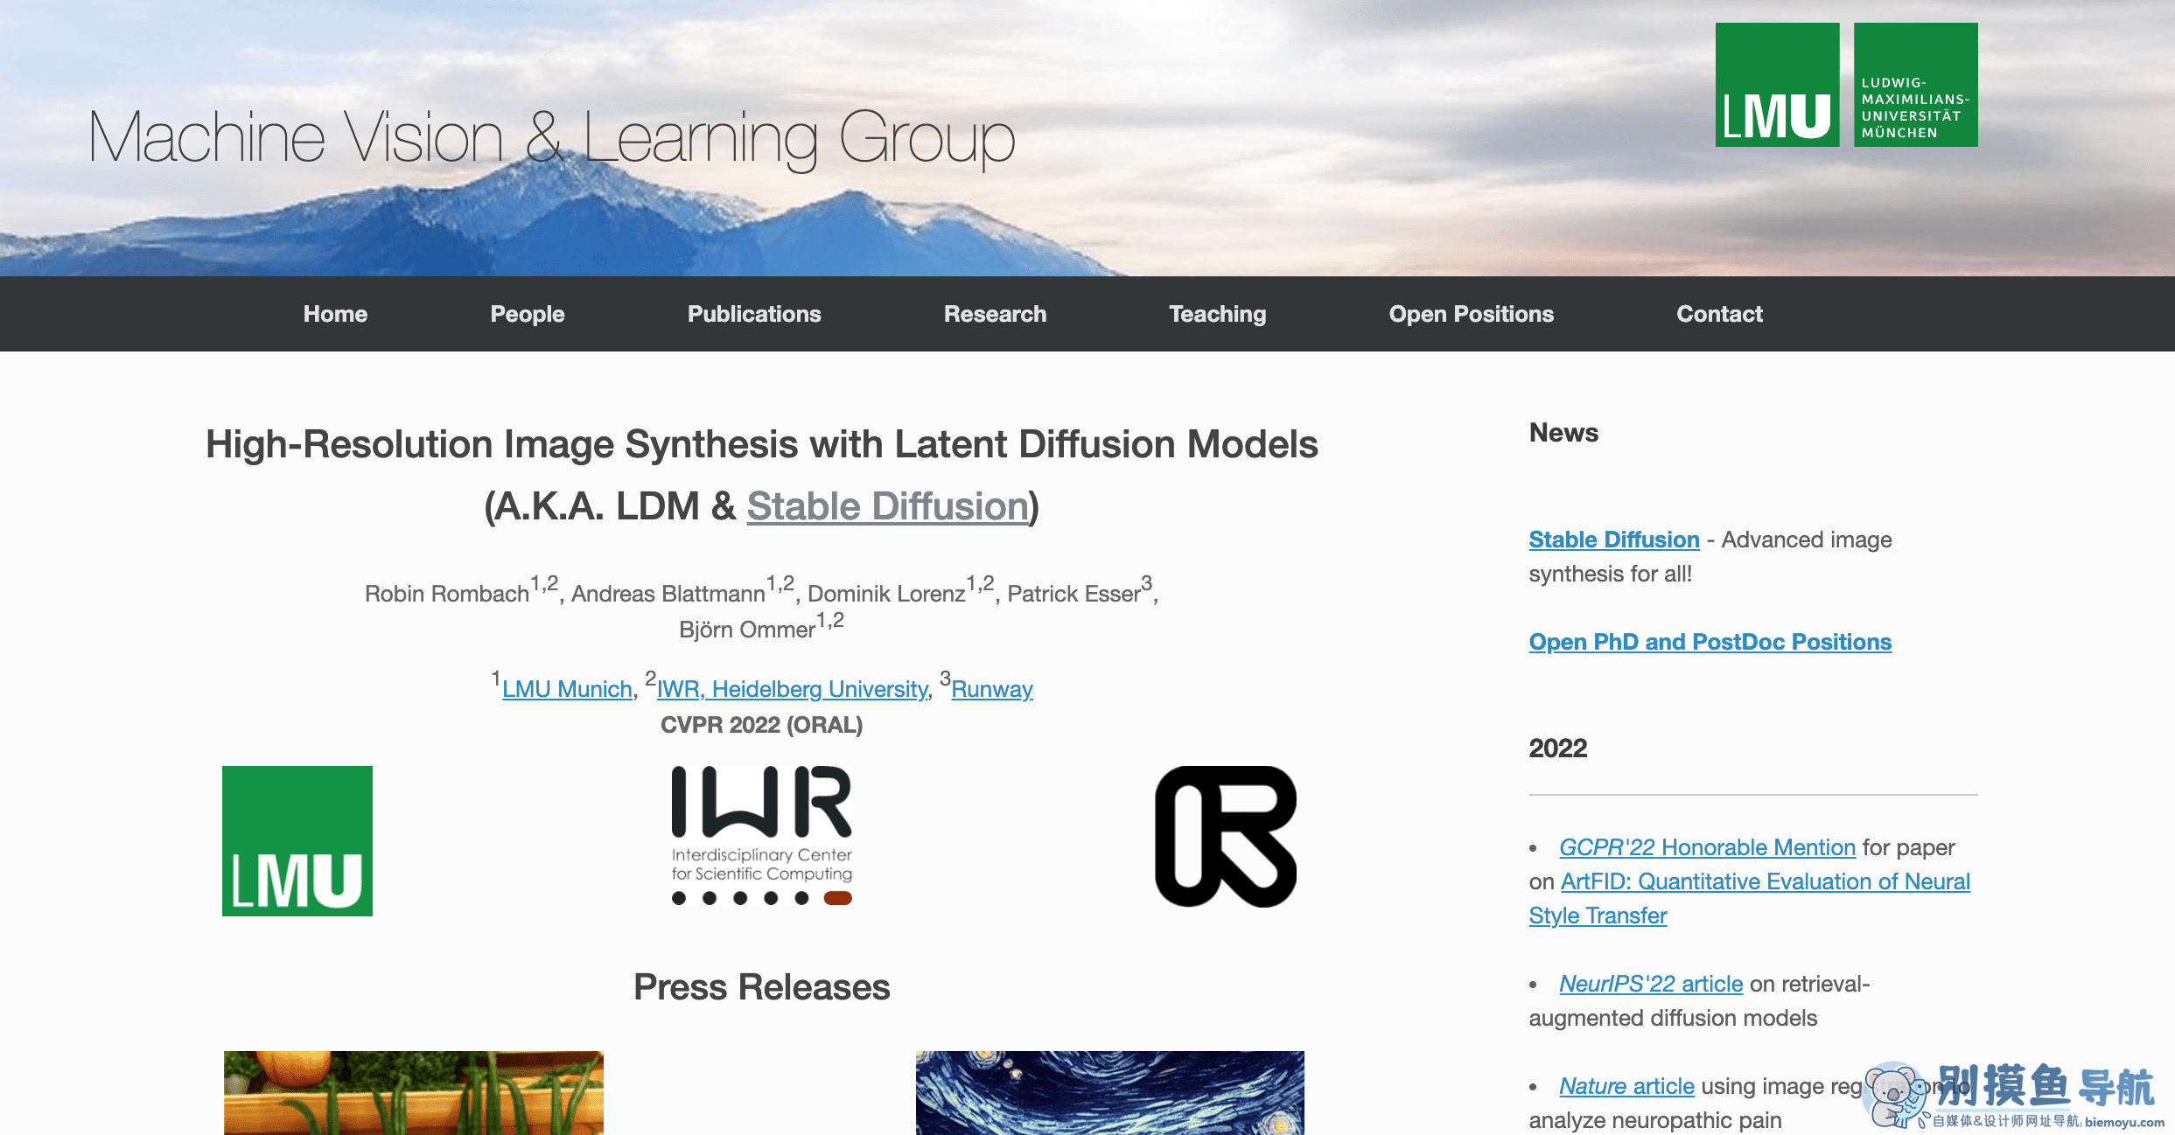
Task: Click the Ludwig-Maximilians-Universität München logo tile
Action: tap(1915, 85)
